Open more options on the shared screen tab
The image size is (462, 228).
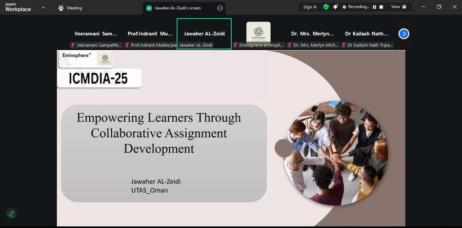pyautogui.click(x=220, y=8)
